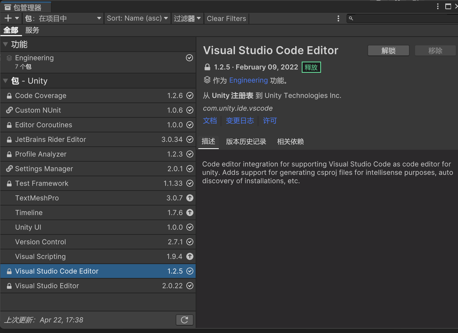The width and height of the screenshot is (458, 333).
Task: Select the Settings Manager 2.0.1 version text
Action: 175,169
